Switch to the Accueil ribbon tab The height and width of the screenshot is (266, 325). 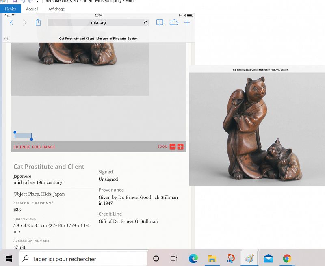(x=32, y=9)
